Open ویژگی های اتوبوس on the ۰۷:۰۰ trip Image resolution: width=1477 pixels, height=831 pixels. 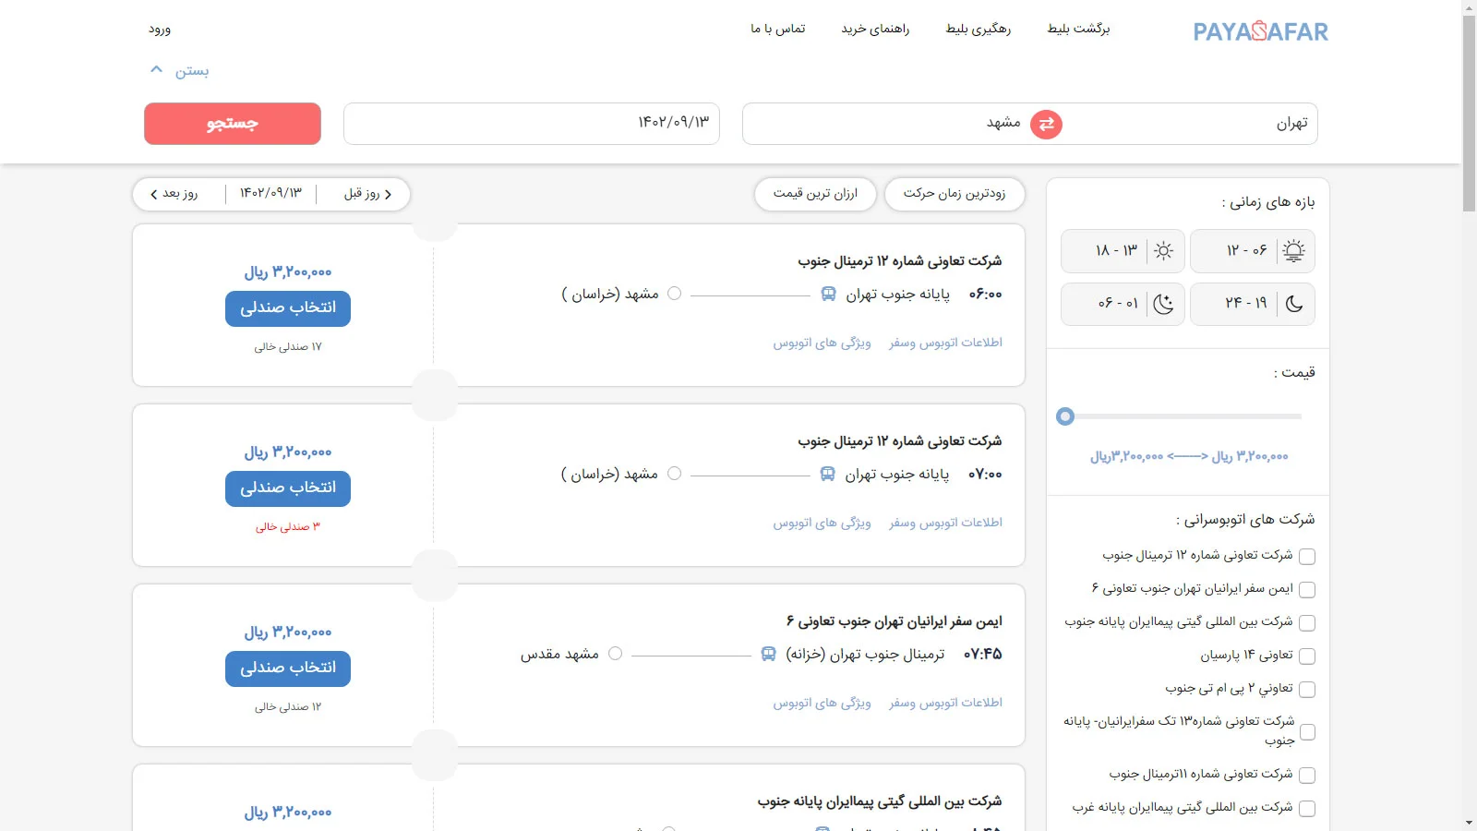[x=823, y=523]
